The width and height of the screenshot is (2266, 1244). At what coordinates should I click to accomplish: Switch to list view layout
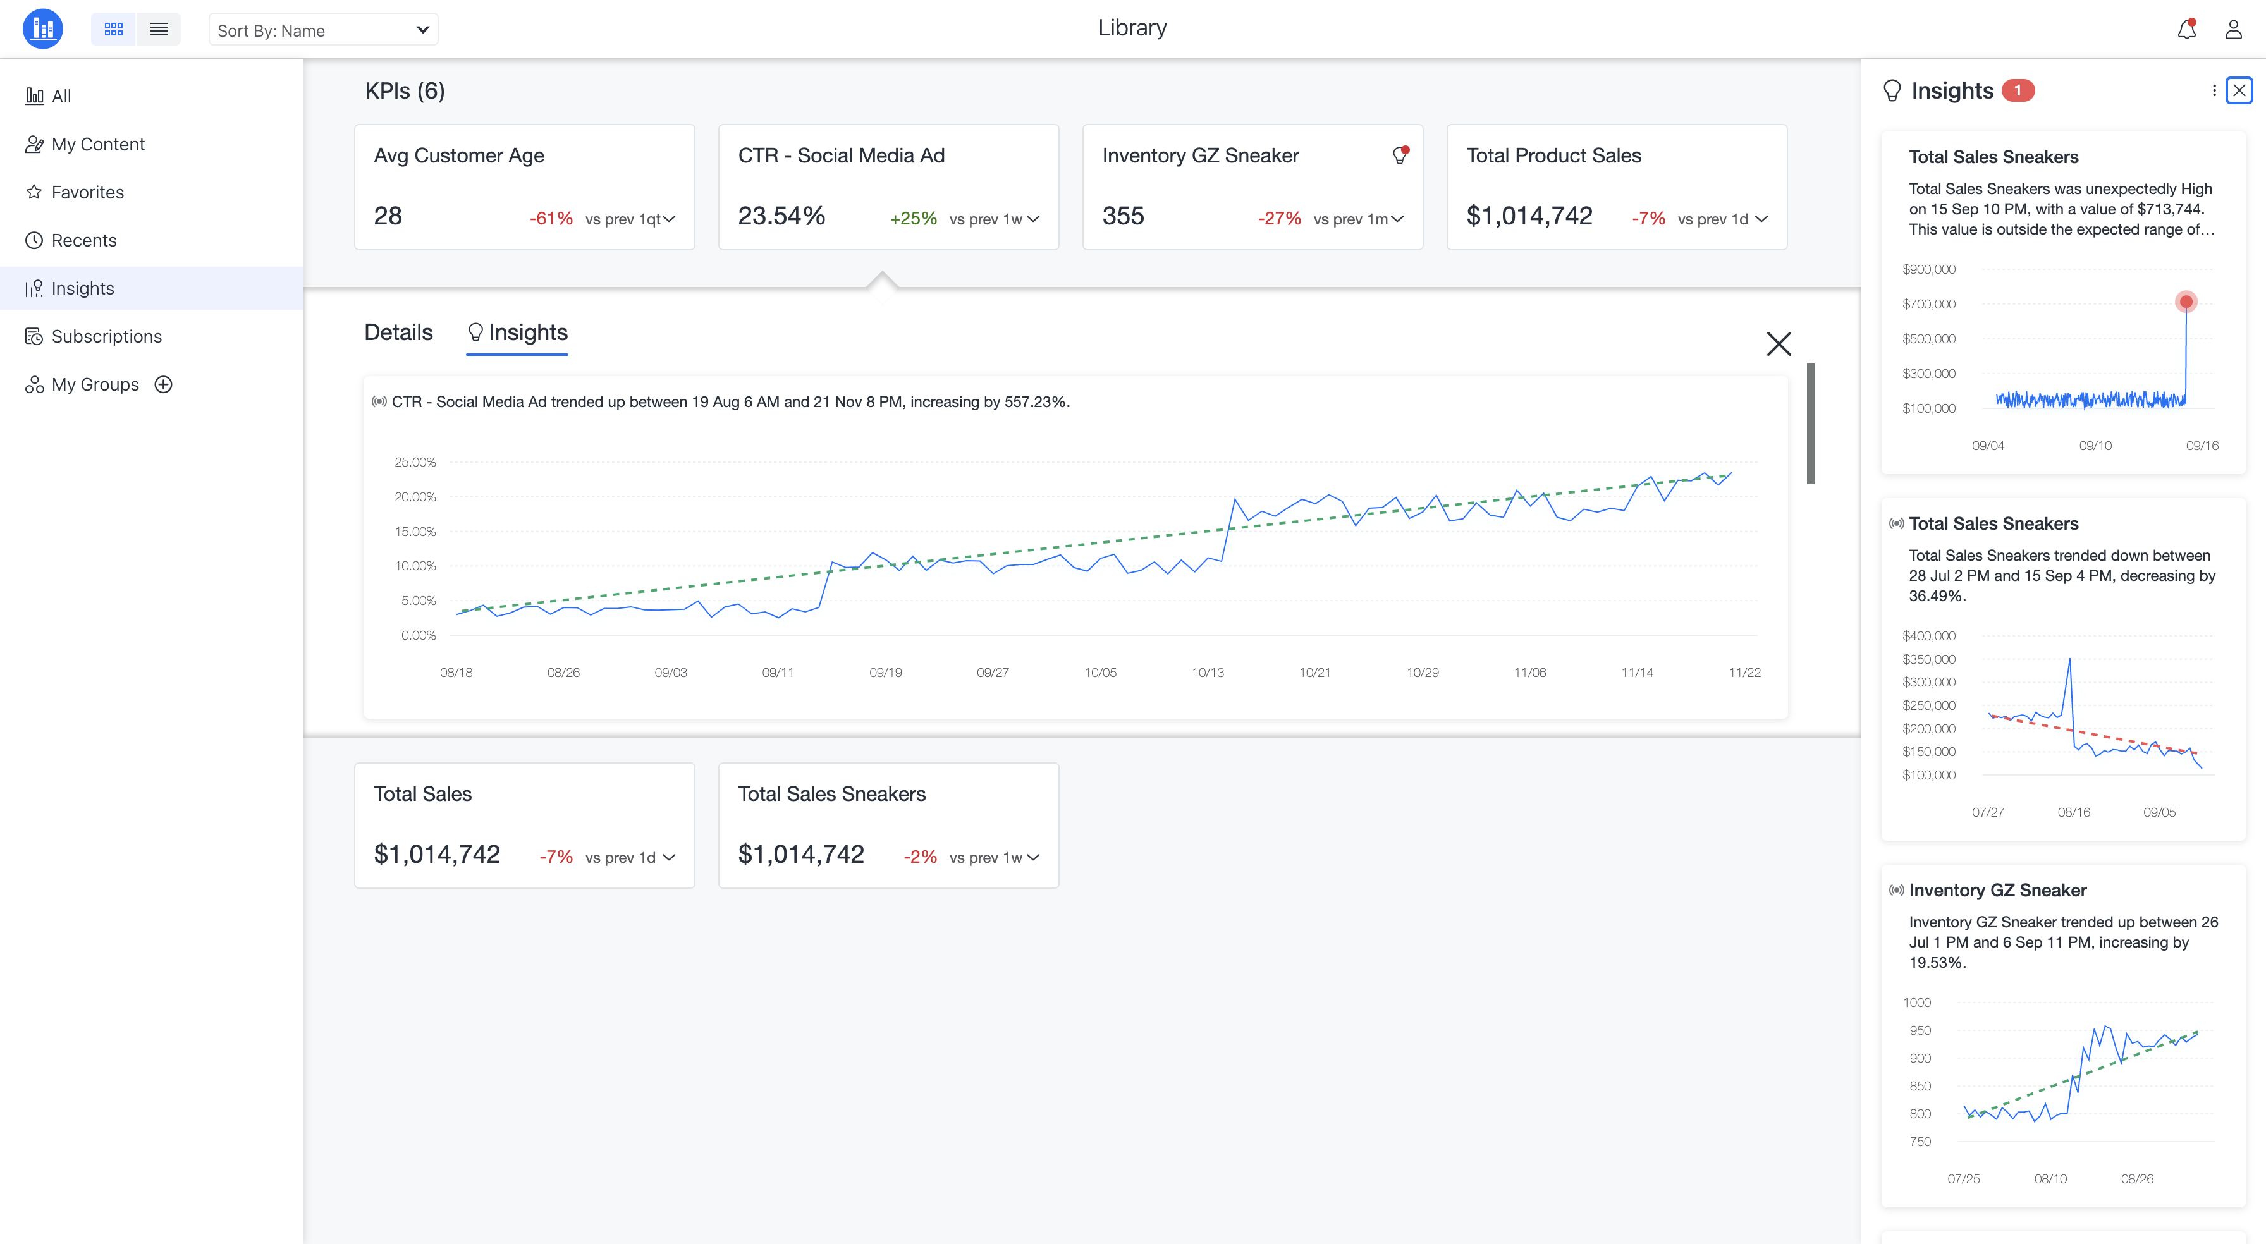159,30
